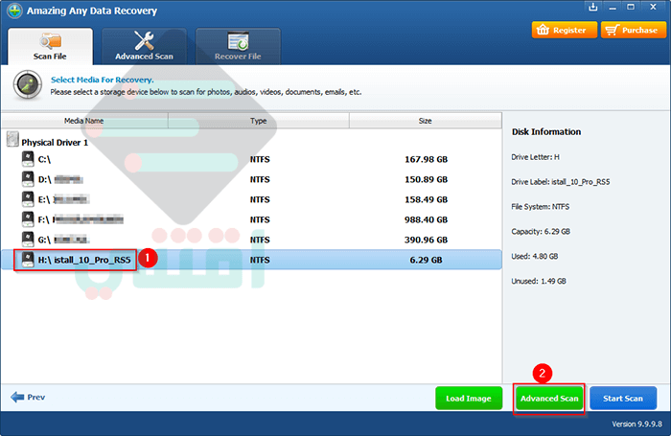Close the Amazing Any Data Recovery window
Image resolution: width=671 pixels, height=436 pixels.
(x=653, y=7)
